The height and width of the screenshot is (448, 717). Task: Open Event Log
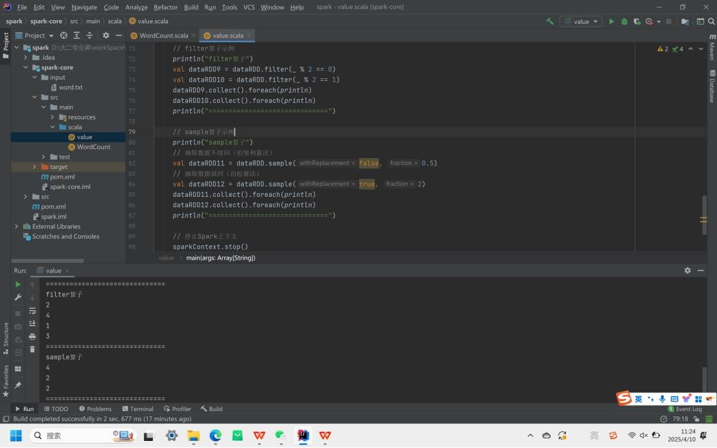[x=685, y=409]
